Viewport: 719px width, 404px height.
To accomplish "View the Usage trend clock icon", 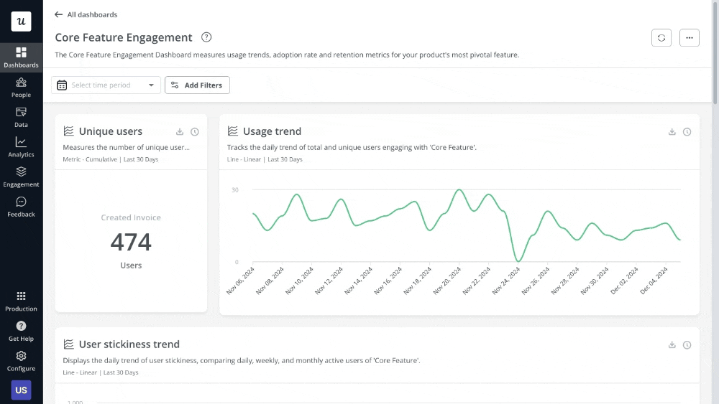I will coord(687,132).
